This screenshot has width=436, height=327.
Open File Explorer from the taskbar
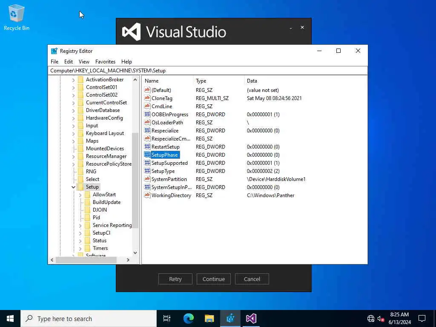(209, 318)
